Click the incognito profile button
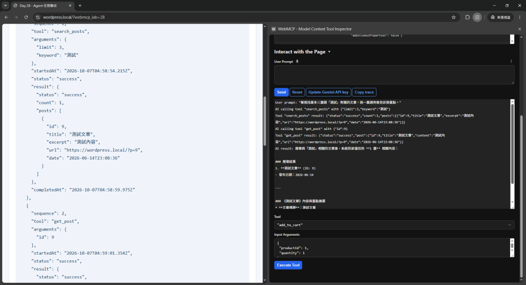This screenshot has height=285, width=526. (x=500, y=17)
